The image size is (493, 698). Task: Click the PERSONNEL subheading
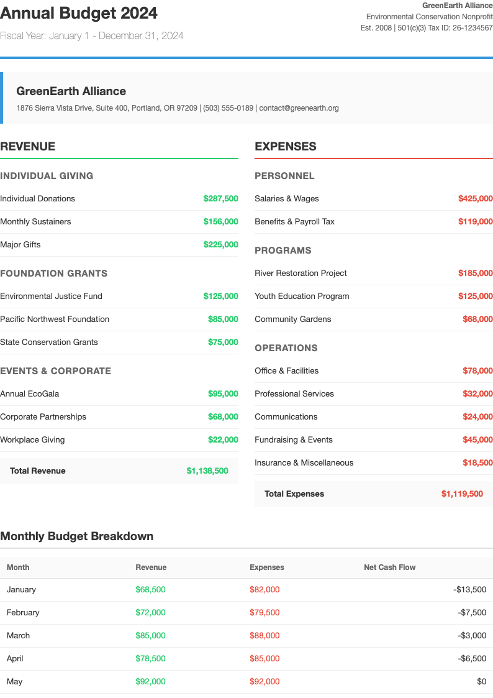(284, 176)
